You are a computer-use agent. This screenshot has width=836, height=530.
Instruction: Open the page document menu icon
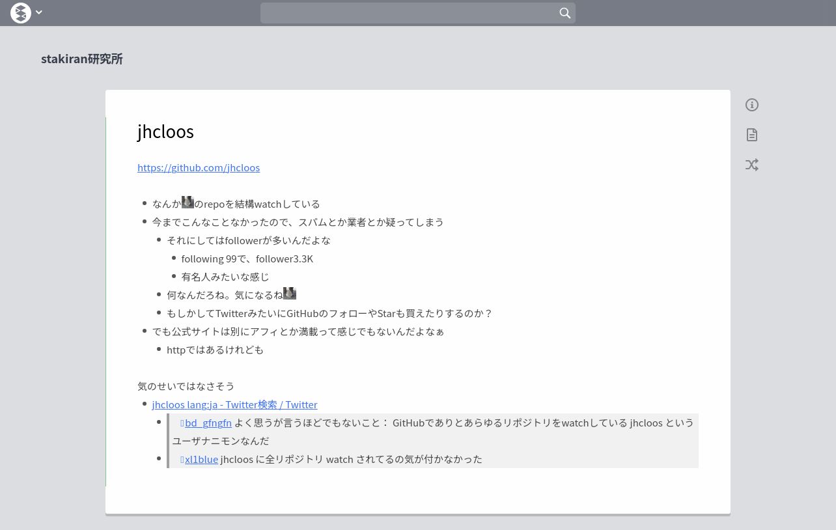tap(752, 135)
